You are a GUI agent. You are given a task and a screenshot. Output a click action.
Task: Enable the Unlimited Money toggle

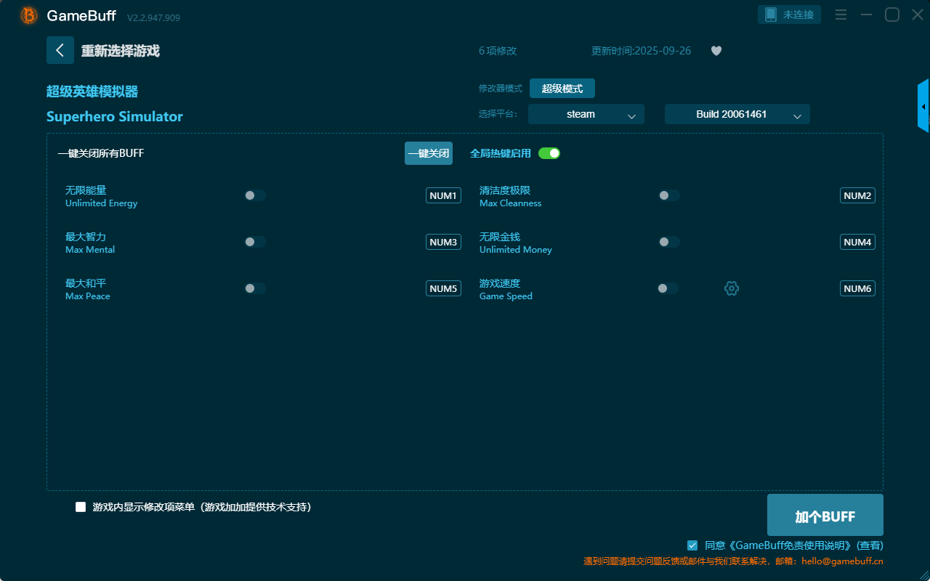[669, 242]
